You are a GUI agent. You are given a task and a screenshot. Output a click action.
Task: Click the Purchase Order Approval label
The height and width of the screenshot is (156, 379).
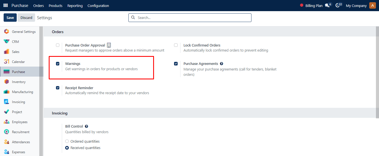85,45
